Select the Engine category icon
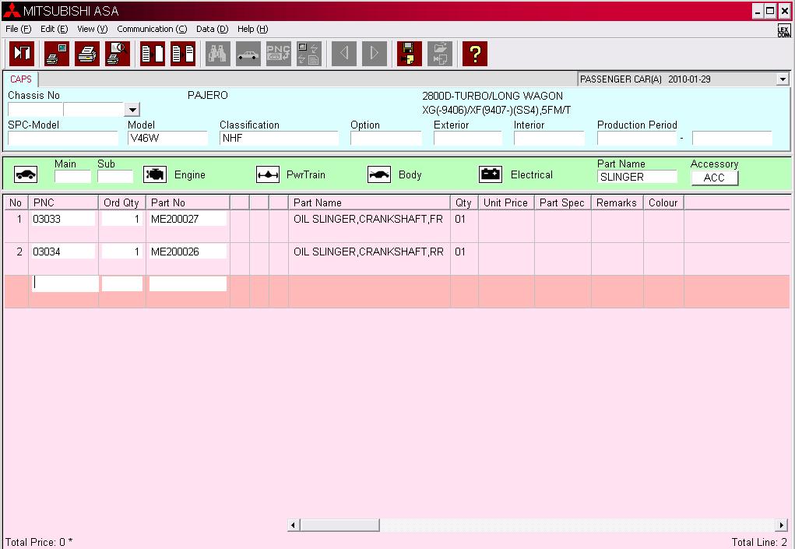 155,175
